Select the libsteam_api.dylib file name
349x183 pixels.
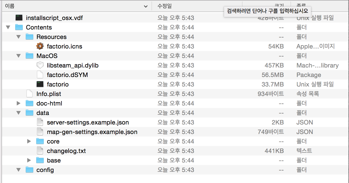tap(73, 65)
